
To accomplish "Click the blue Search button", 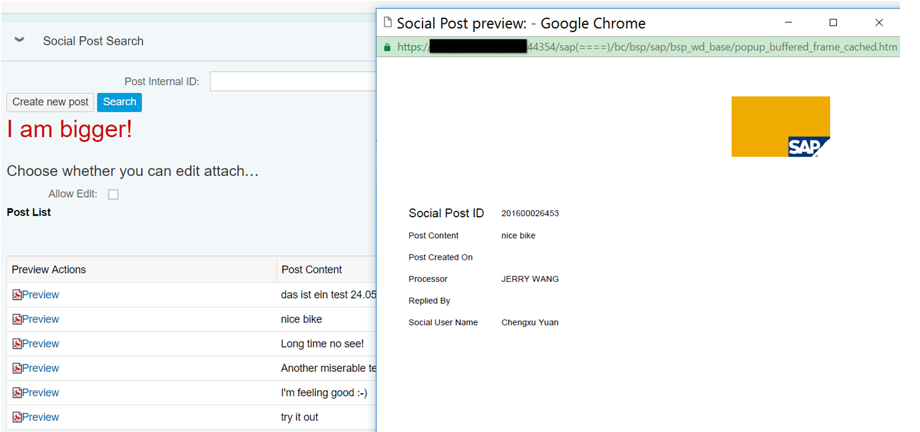I will 119,102.
